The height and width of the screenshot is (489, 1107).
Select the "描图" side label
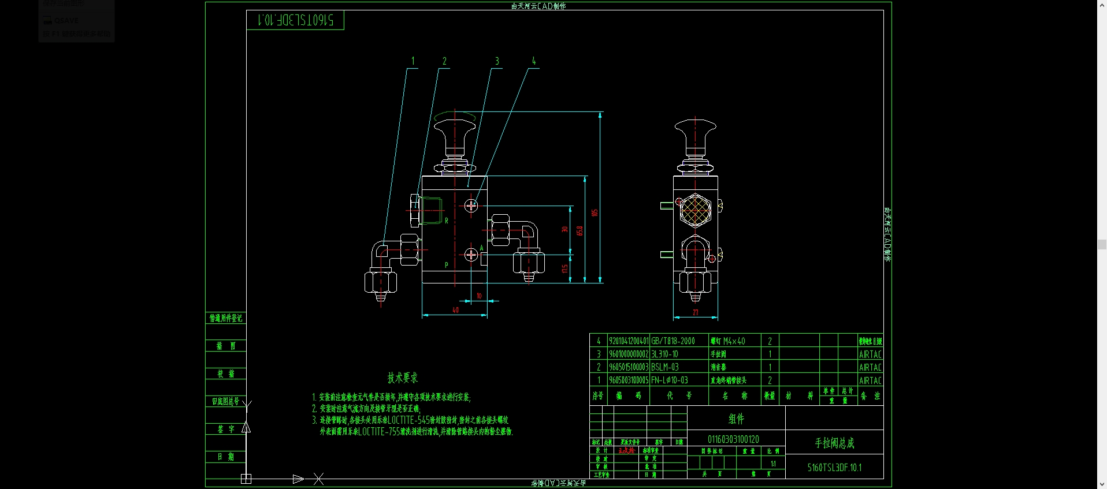pos(226,346)
